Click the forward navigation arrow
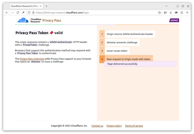 point(12,12)
